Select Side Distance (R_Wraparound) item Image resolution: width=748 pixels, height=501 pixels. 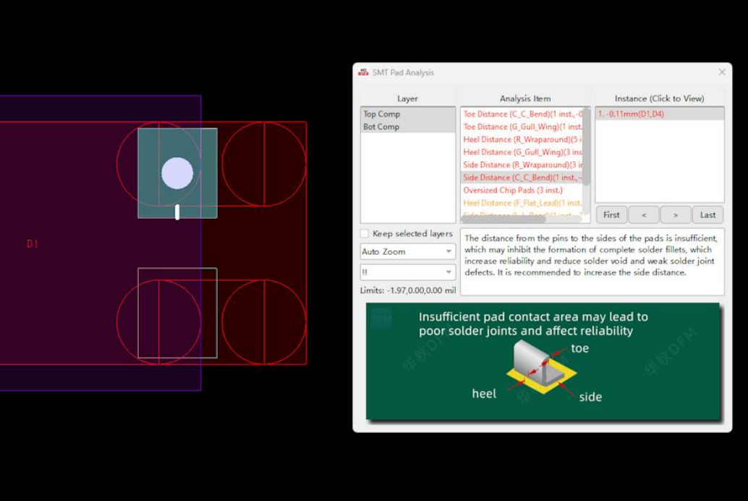pos(521,165)
